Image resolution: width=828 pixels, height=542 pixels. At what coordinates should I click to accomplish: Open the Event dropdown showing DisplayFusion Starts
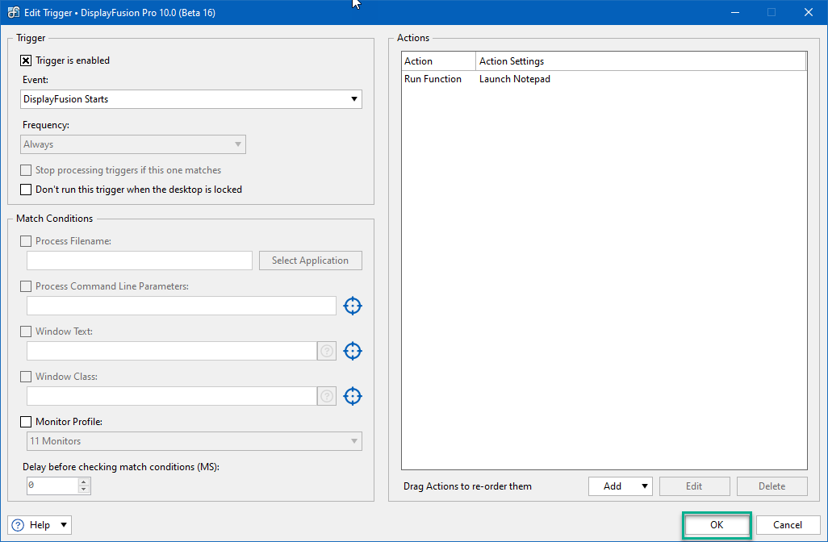[191, 99]
